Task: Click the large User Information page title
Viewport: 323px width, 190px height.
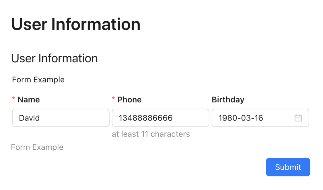Action: 76,24
